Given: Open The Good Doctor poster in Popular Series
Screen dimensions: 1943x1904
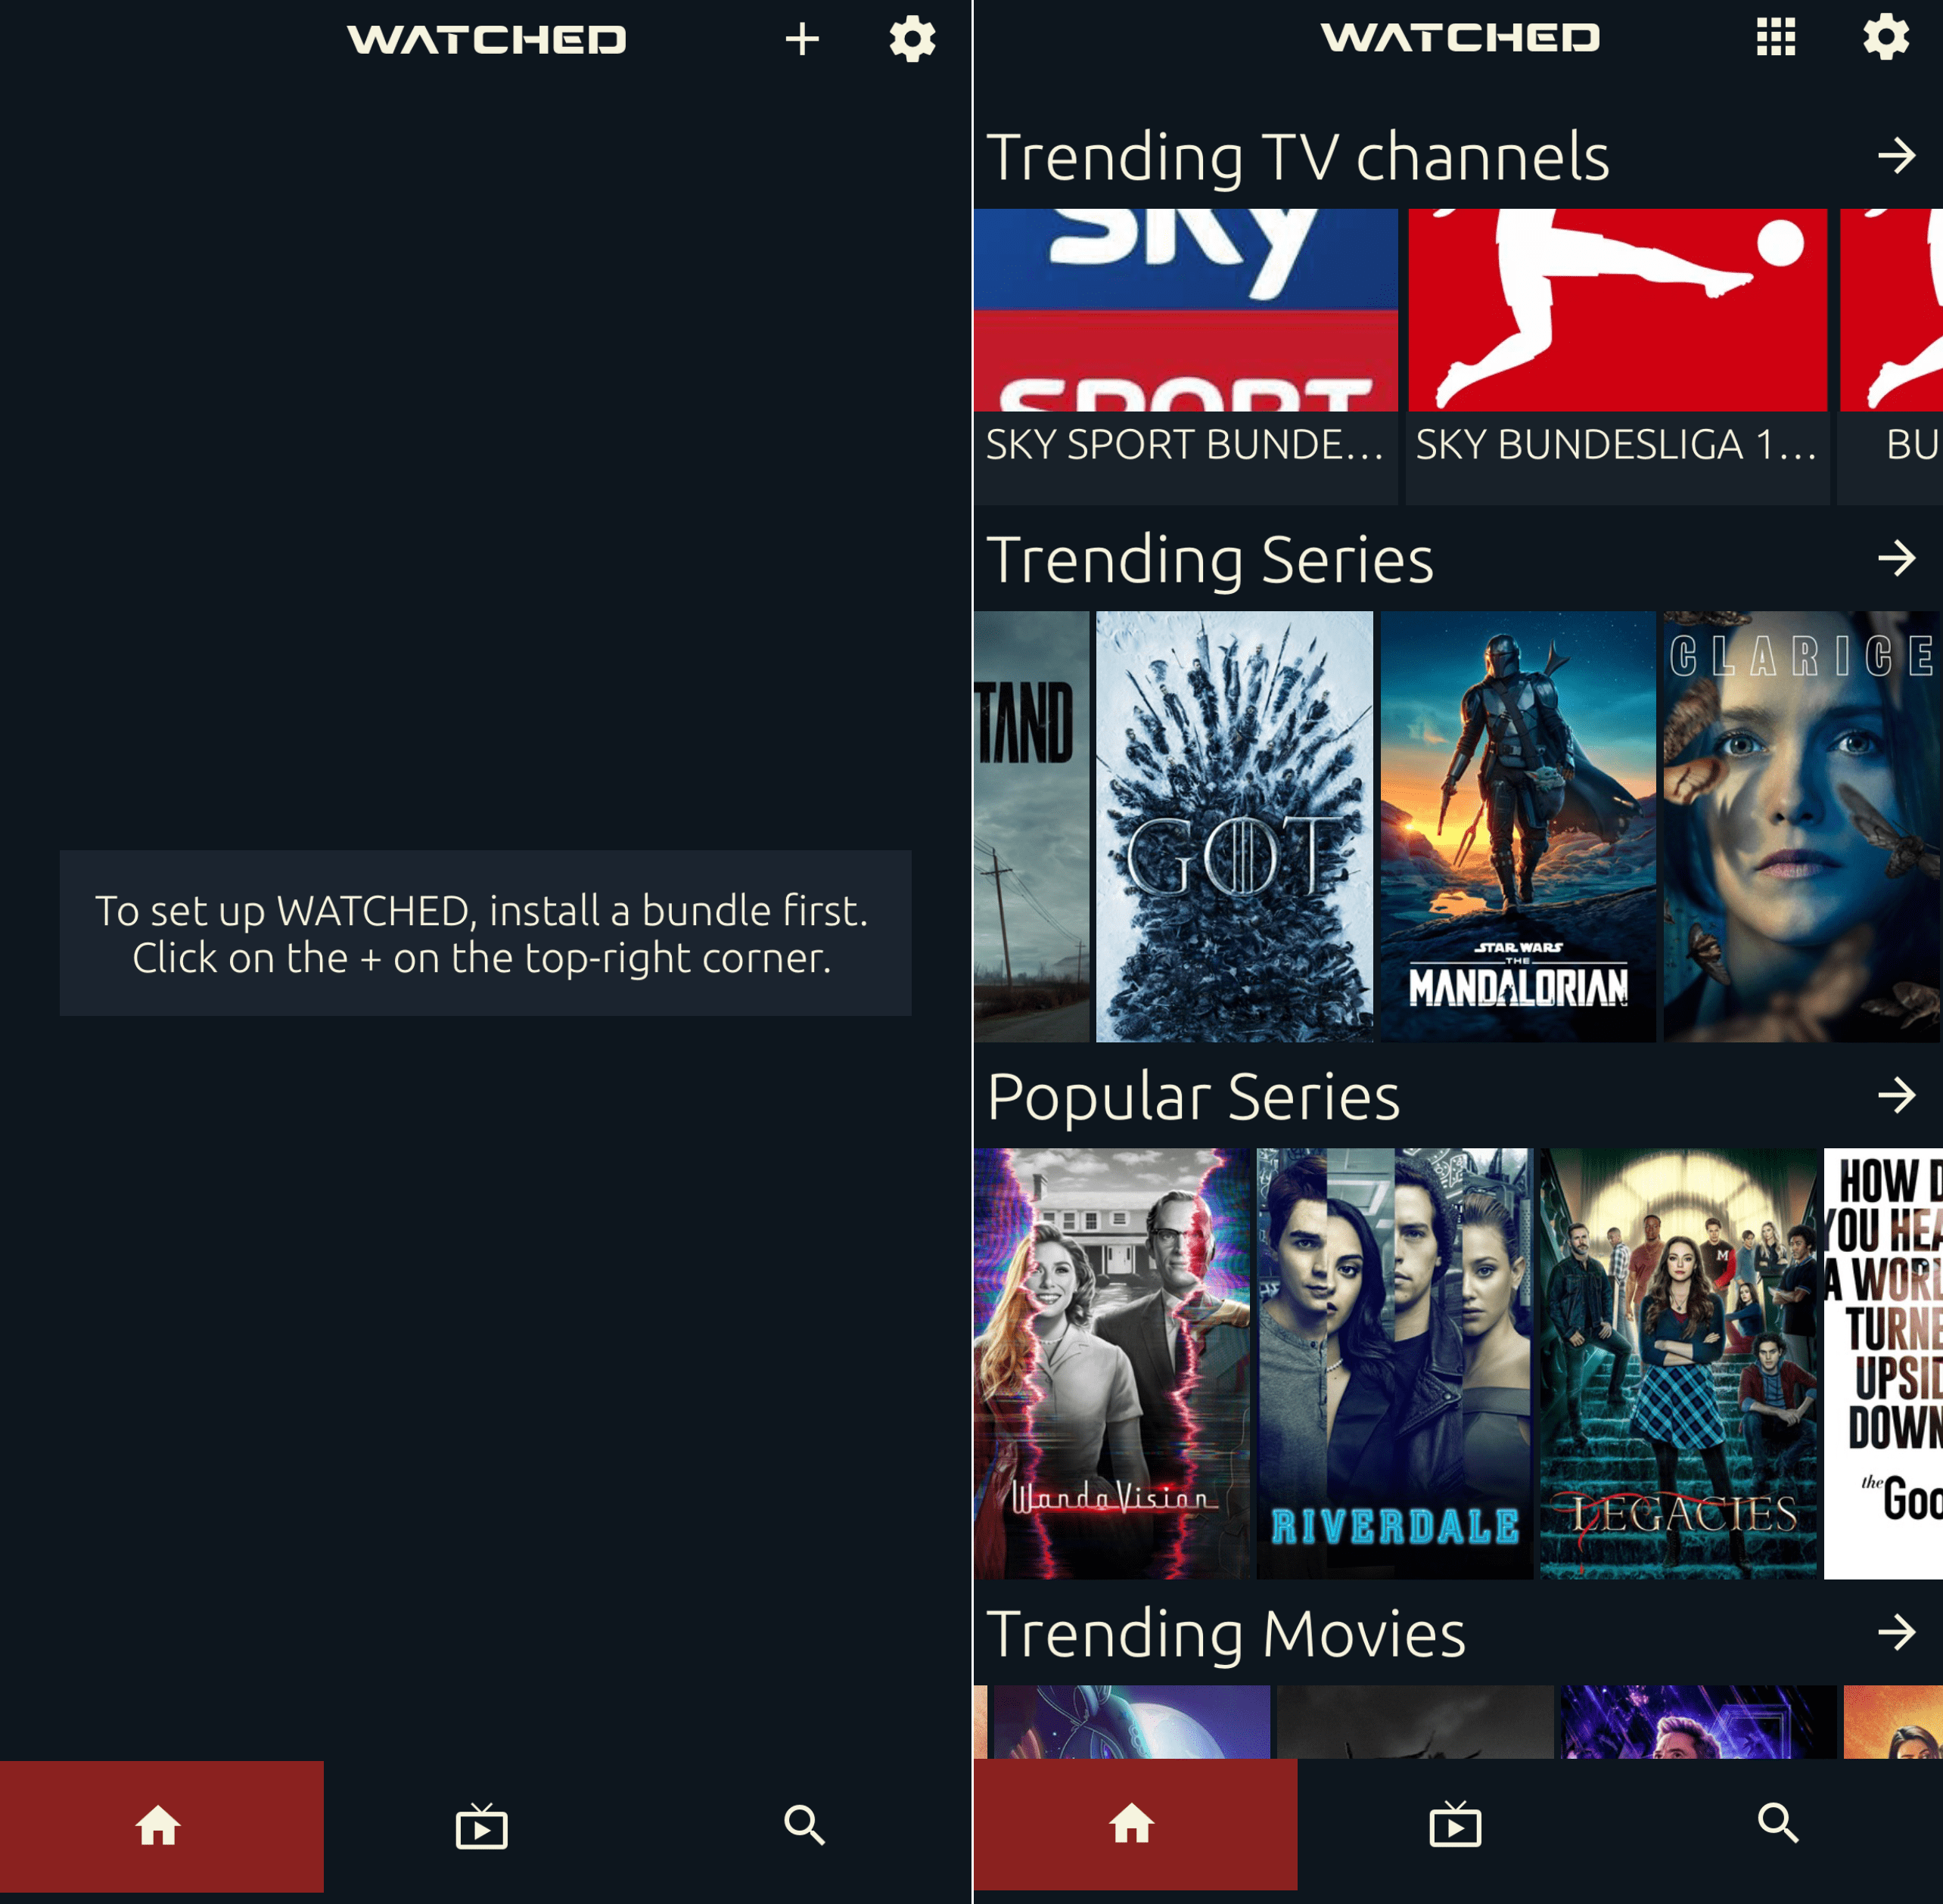Looking at the screenshot, I should click(1883, 1363).
